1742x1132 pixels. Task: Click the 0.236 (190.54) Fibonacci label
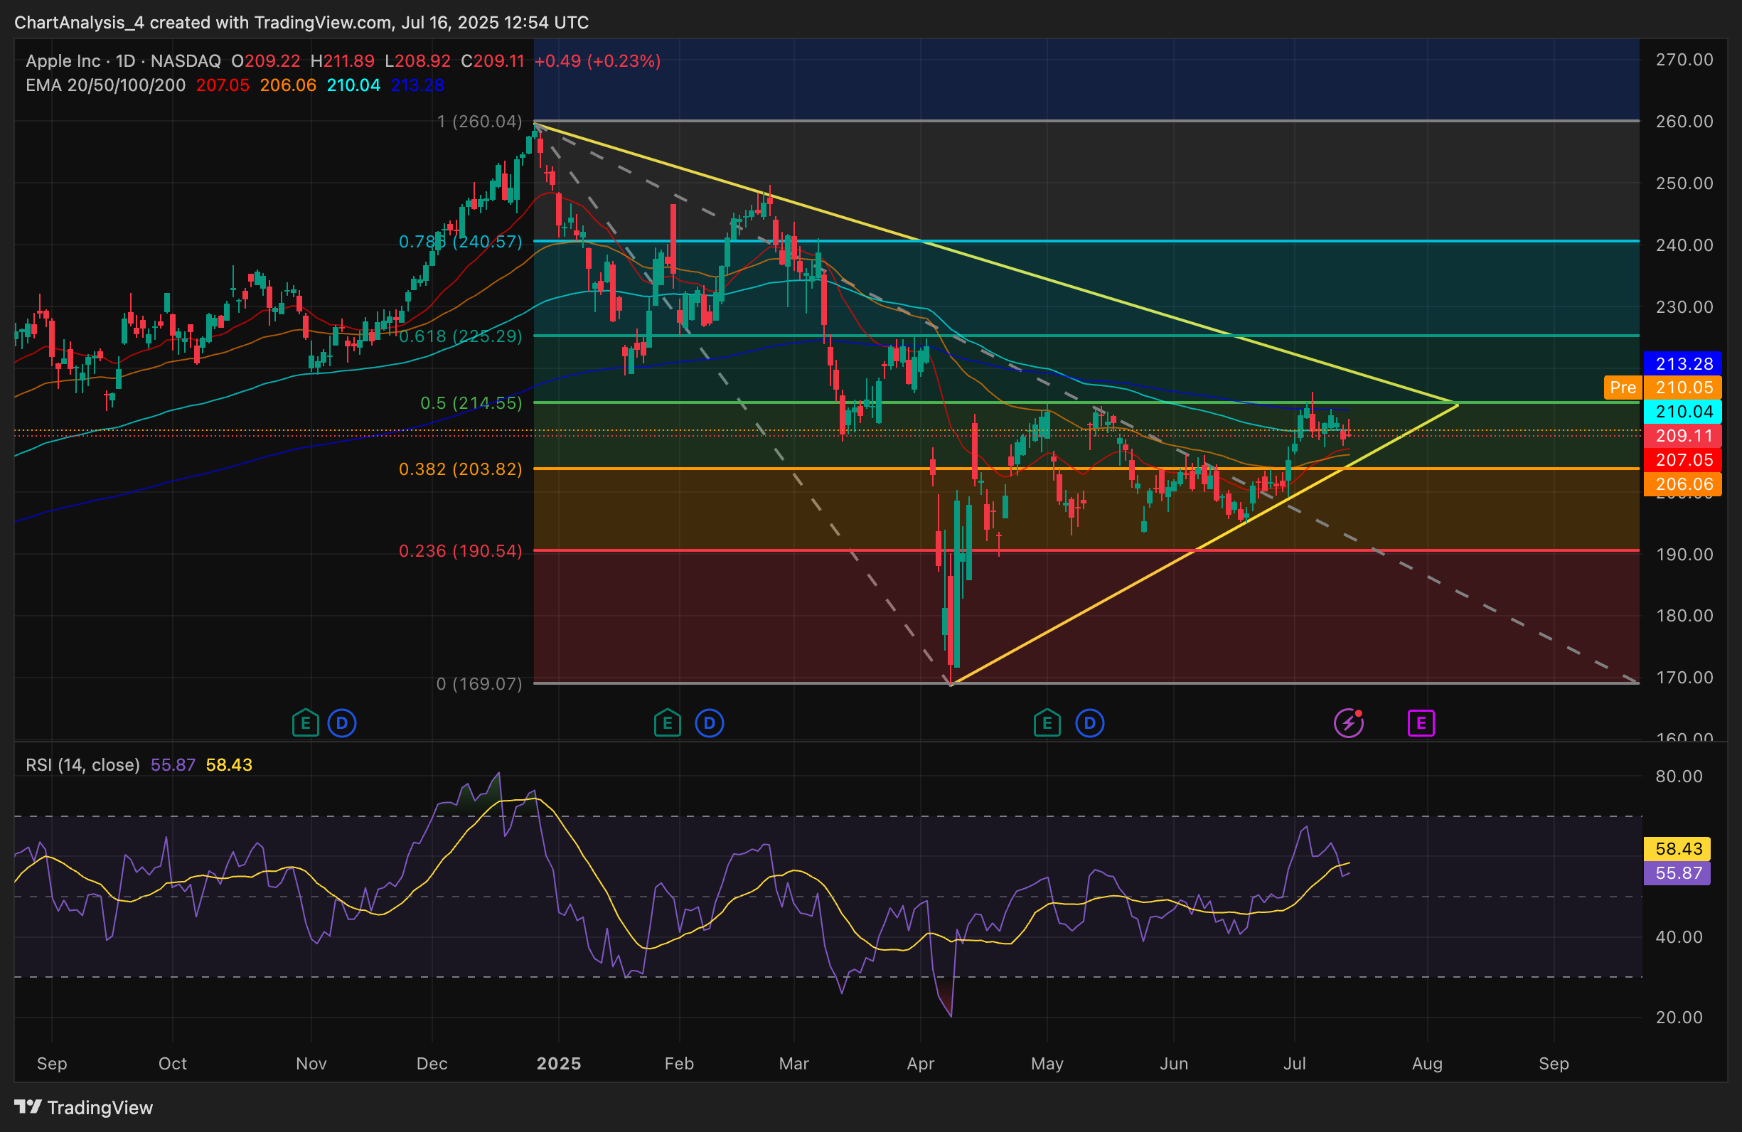point(461,551)
